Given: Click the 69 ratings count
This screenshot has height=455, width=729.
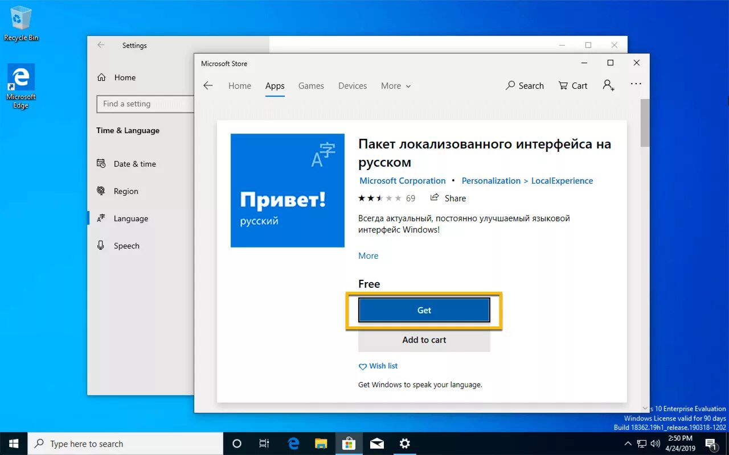Looking at the screenshot, I should 411,198.
